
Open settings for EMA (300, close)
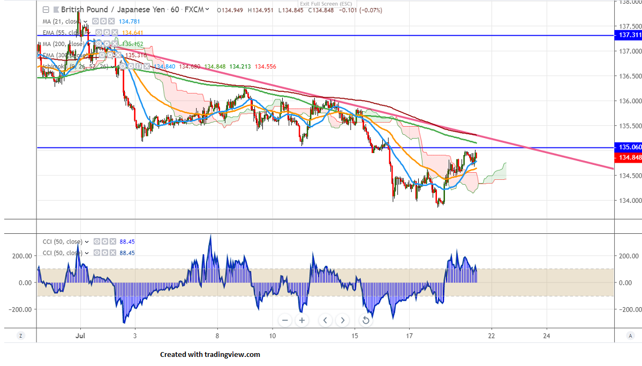110,55
